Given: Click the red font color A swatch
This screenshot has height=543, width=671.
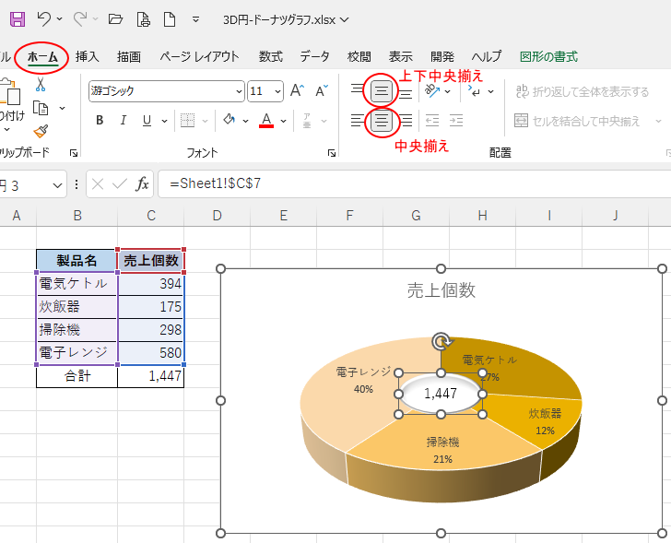Looking at the screenshot, I should pyautogui.click(x=266, y=121).
